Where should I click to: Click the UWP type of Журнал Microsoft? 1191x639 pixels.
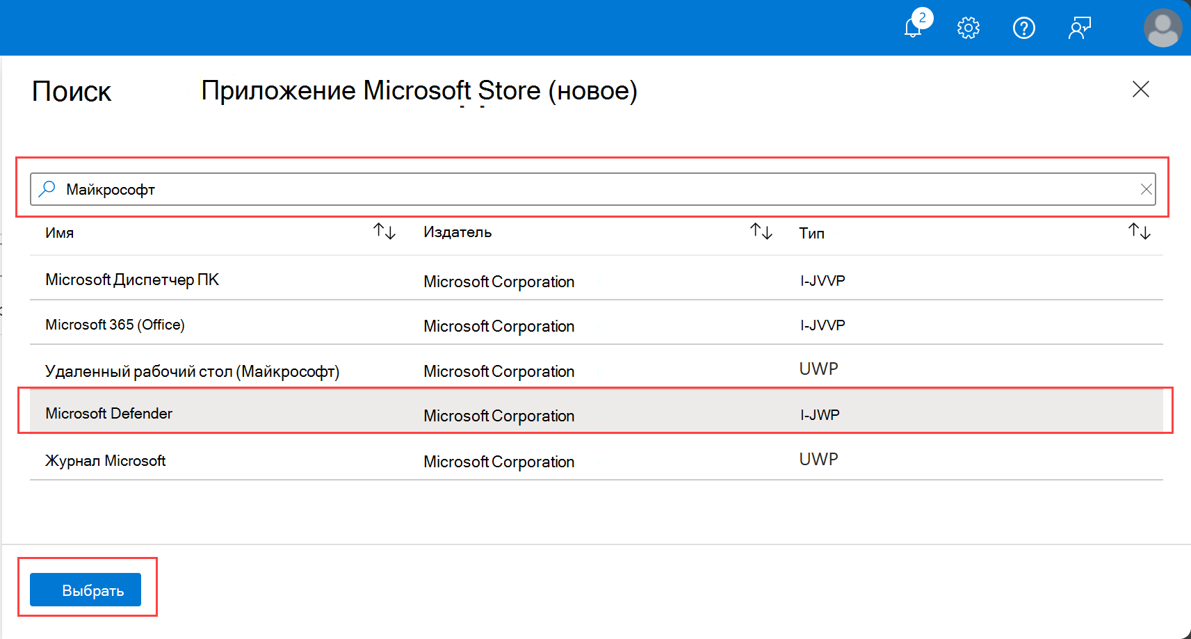point(818,459)
